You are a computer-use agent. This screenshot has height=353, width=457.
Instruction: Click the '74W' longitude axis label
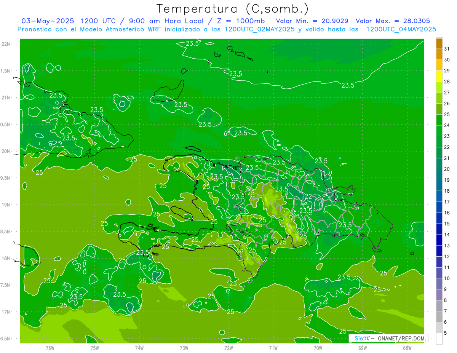tap(139, 348)
